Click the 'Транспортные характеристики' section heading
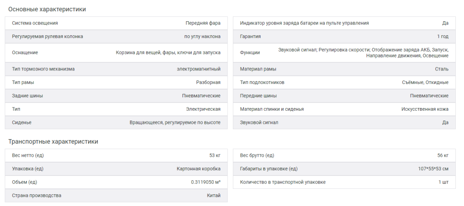Viewport: 464px width, 206px height. (x=53, y=142)
